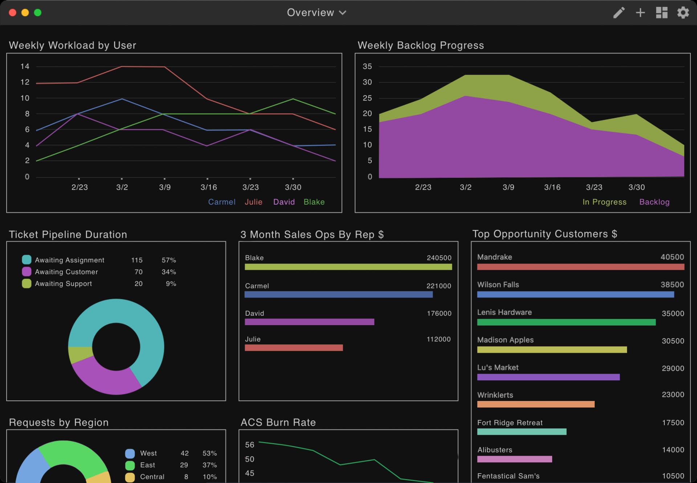697x483 pixels.
Task: Click Weekly Workload by User title
Action: coord(73,45)
